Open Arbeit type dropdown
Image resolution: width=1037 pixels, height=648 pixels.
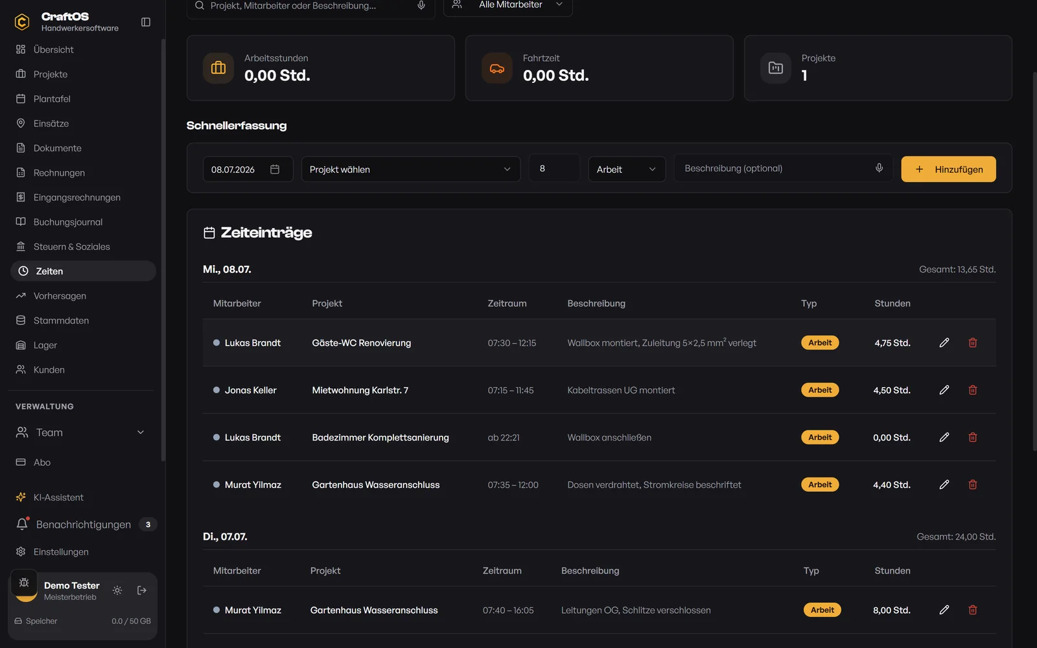(x=627, y=169)
